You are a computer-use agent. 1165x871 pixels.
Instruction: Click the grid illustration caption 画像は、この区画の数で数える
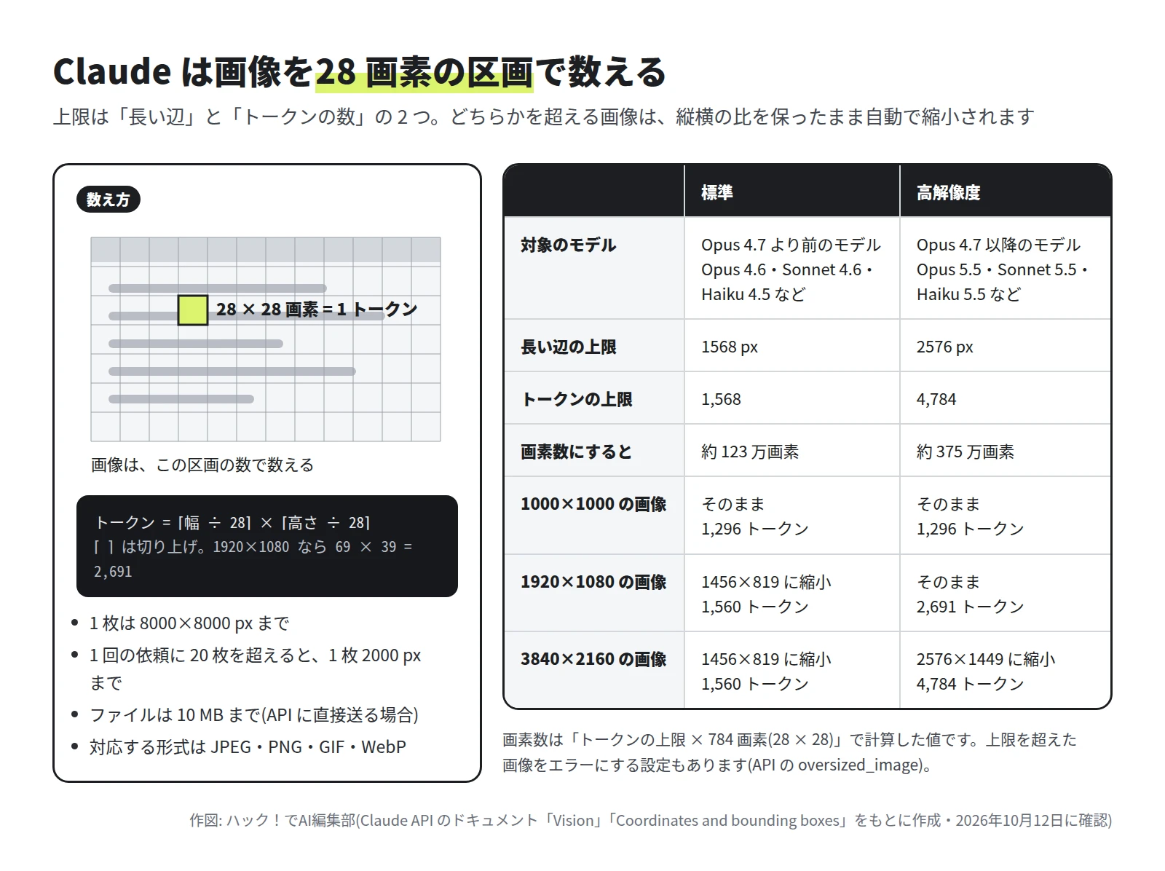(202, 465)
